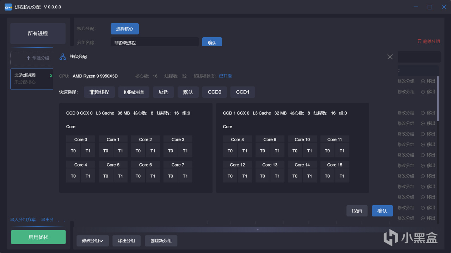Choose 非超线程 quick selection
The height and width of the screenshot is (253, 451).
99,92
